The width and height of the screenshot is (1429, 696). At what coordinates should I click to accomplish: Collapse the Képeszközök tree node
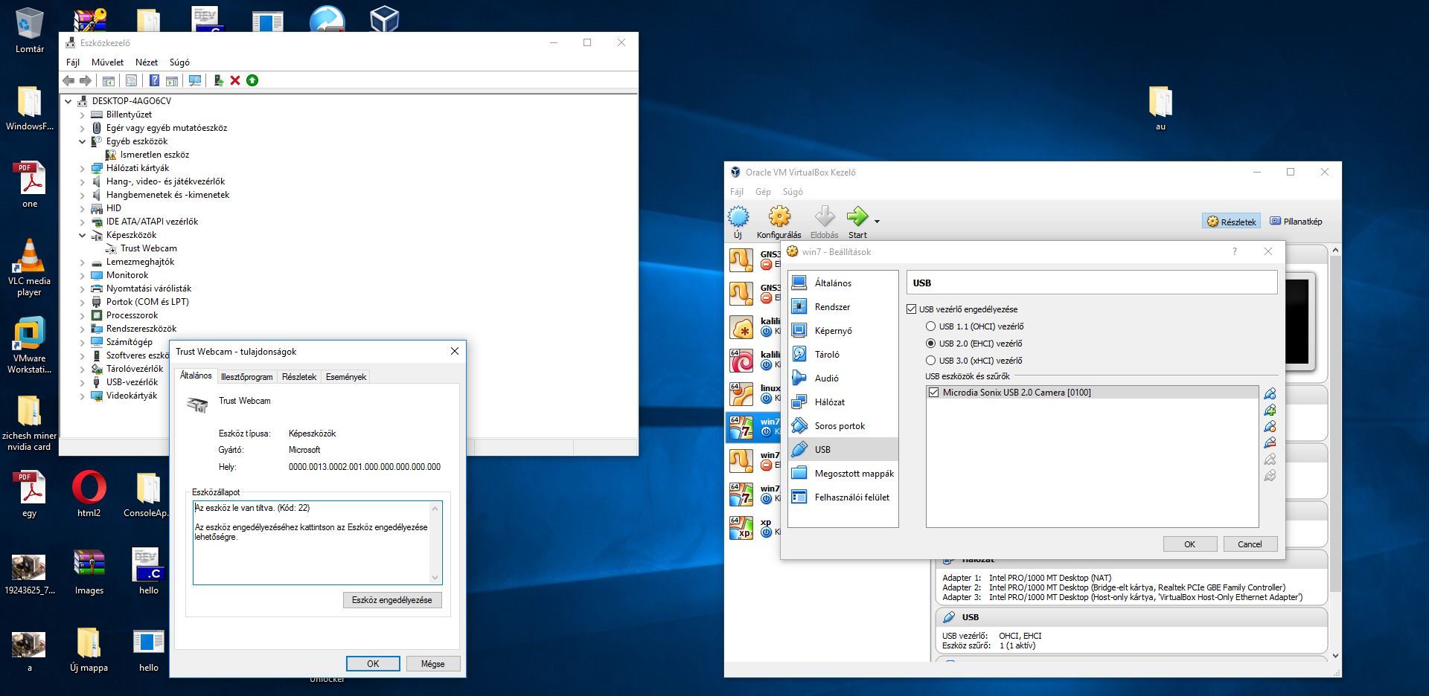pyautogui.click(x=83, y=235)
